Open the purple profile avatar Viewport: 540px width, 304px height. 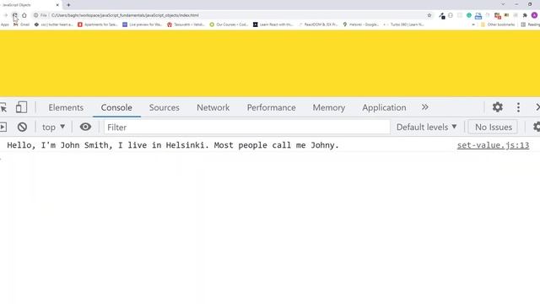click(x=534, y=15)
